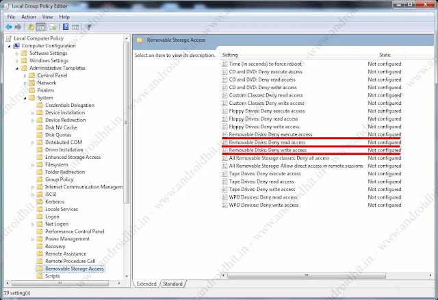Collapse the Administrative Templates tree node
The width and height of the screenshot is (438, 300).
click(17, 68)
